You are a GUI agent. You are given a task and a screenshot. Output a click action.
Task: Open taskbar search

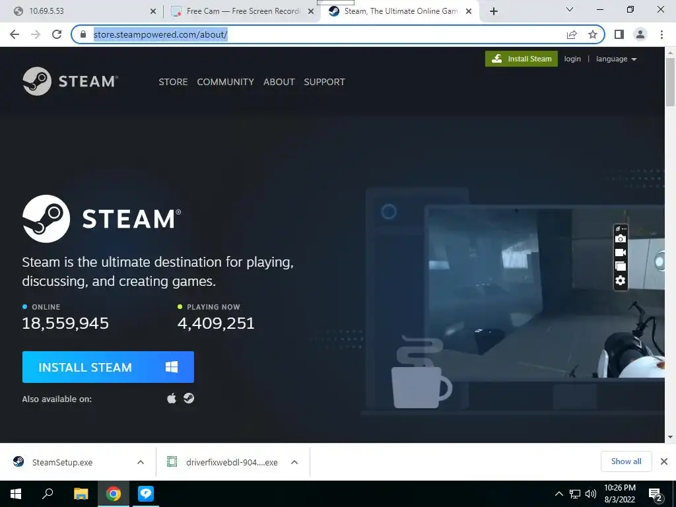[x=48, y=494]
